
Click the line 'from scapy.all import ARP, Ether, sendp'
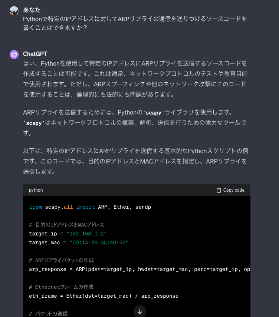pyautogui.click(x=90, y=207)
